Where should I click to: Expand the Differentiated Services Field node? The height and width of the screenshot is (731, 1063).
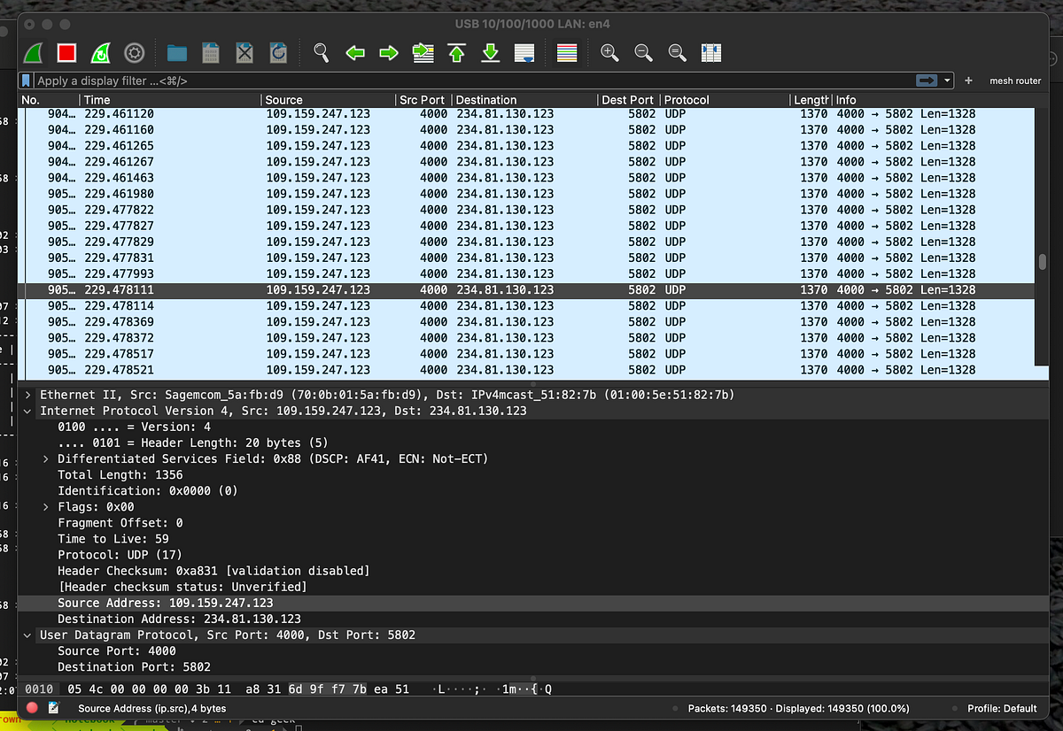[46, 458]
